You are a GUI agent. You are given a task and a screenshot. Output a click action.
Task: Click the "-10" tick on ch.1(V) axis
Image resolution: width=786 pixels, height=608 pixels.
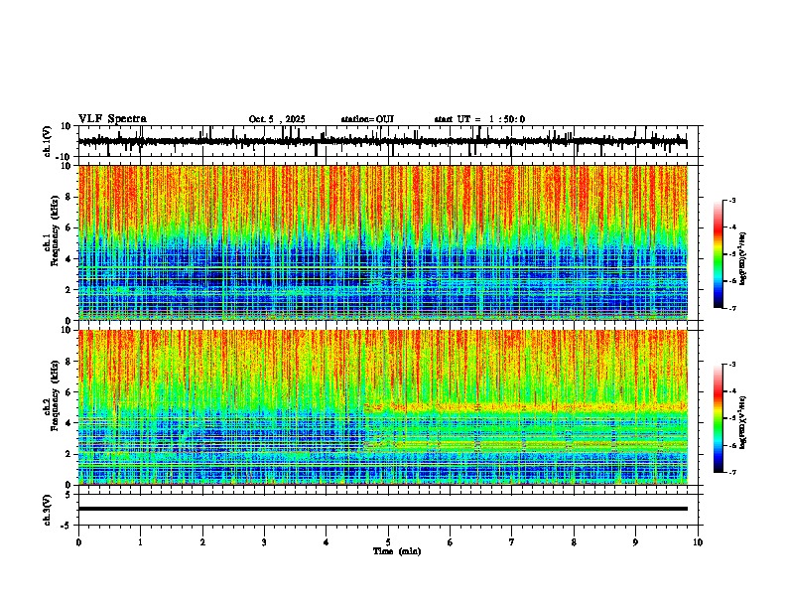65,157
